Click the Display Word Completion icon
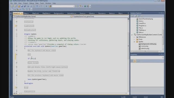Image resolution: width=174 pixels, height=98 pixels. [x=21, y=10]
